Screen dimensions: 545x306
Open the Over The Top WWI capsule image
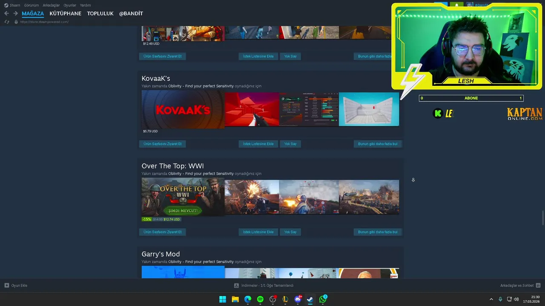click(x=183, y=197)
